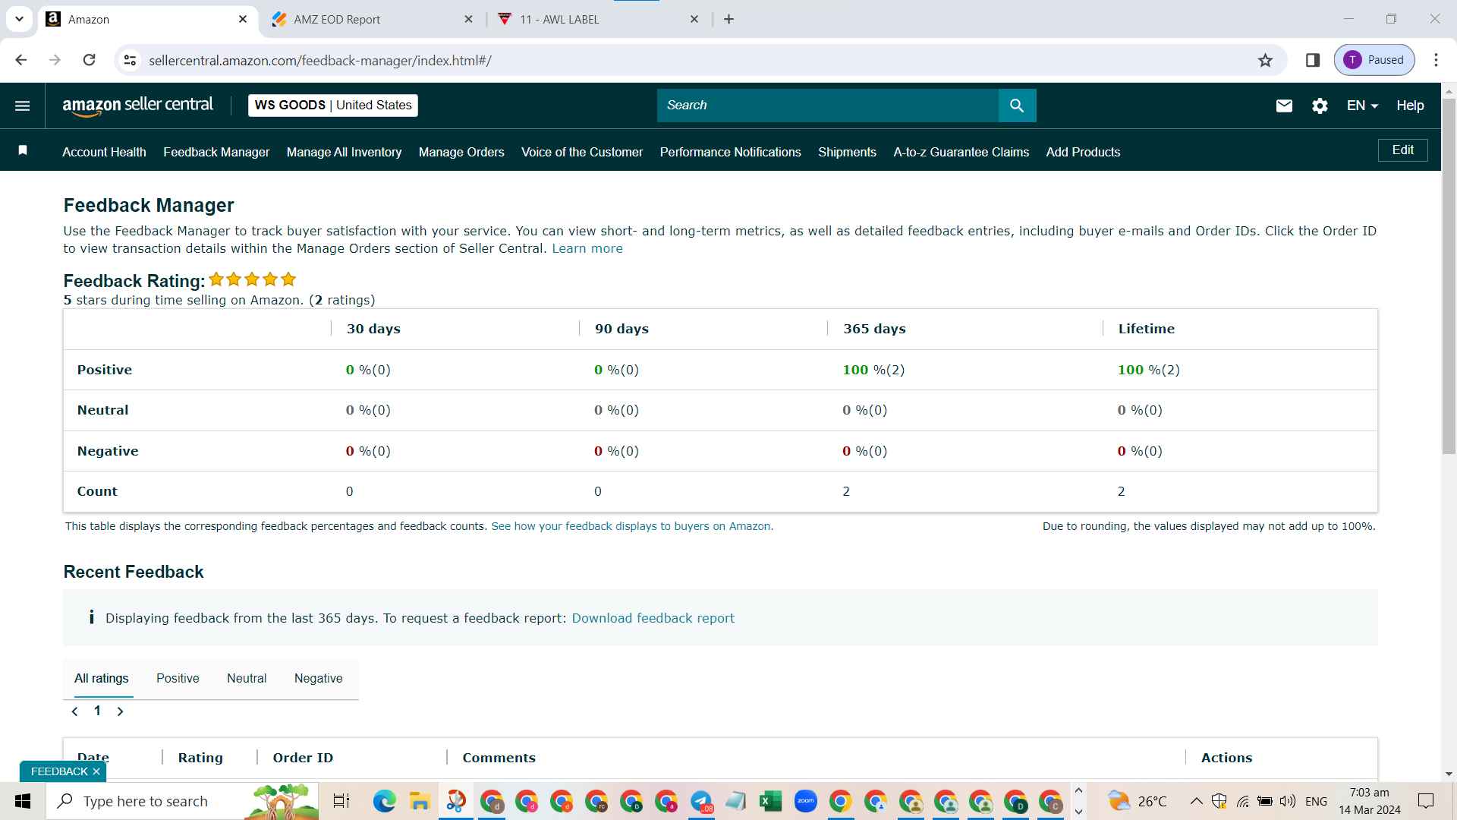This screenshot has width=1457, height=820.
Task: Open a new browser tab
Action: [x=728, y=19]
